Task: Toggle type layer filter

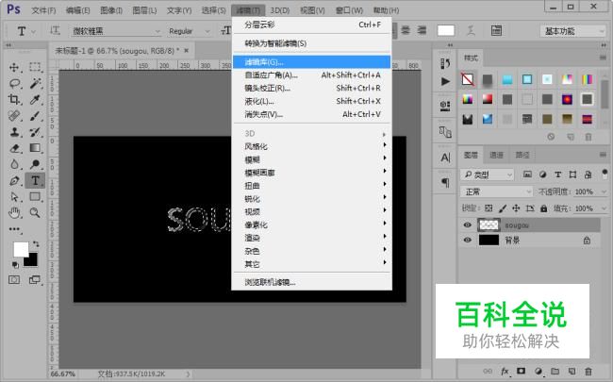Action: click(x=558, y=174)
